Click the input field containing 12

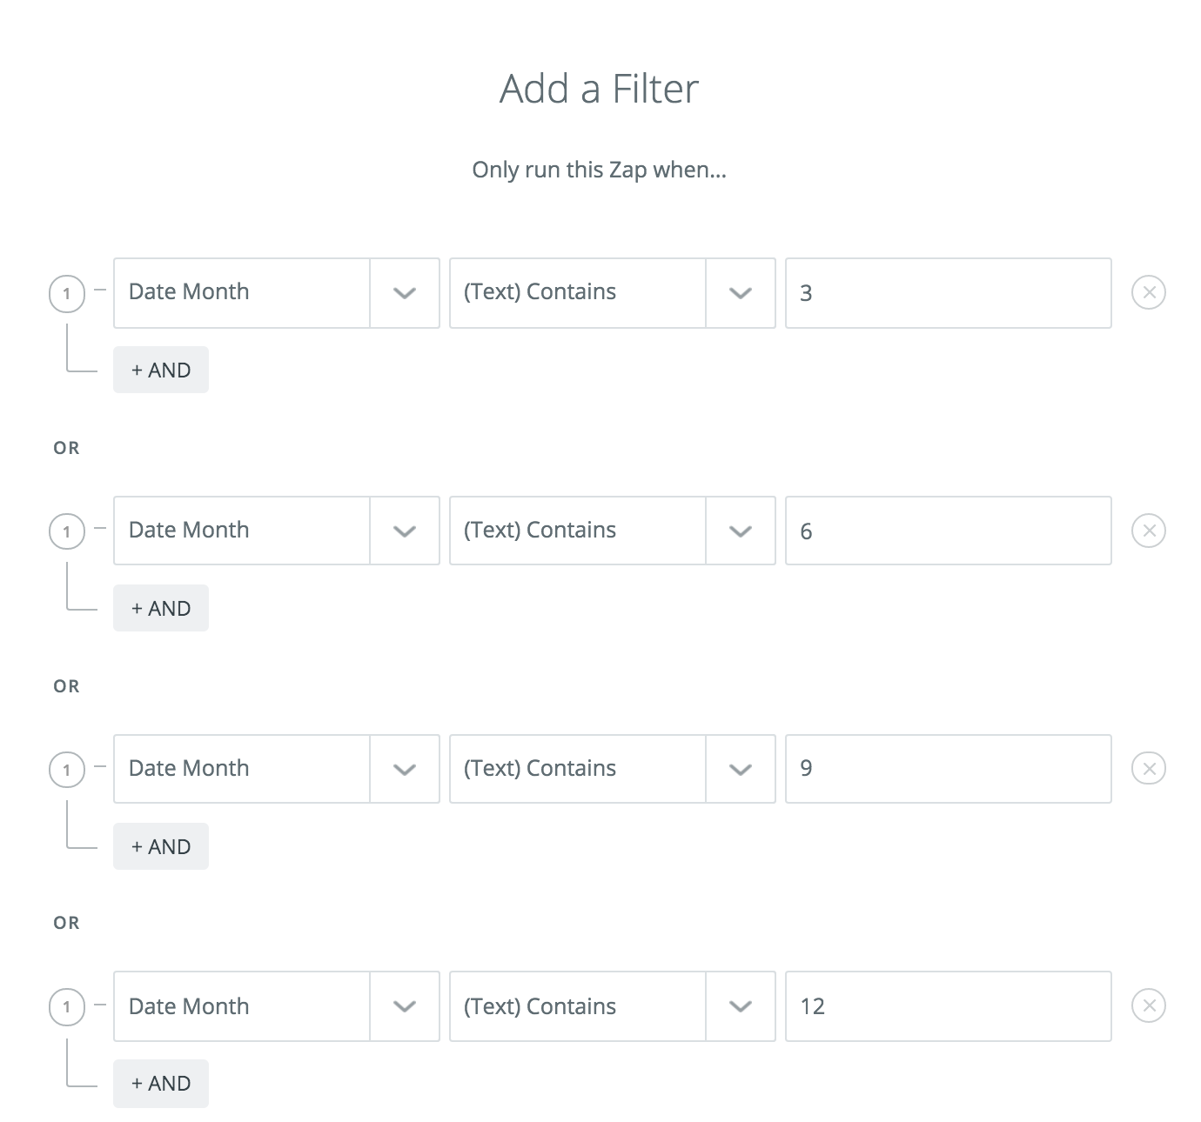[948, 1006]
